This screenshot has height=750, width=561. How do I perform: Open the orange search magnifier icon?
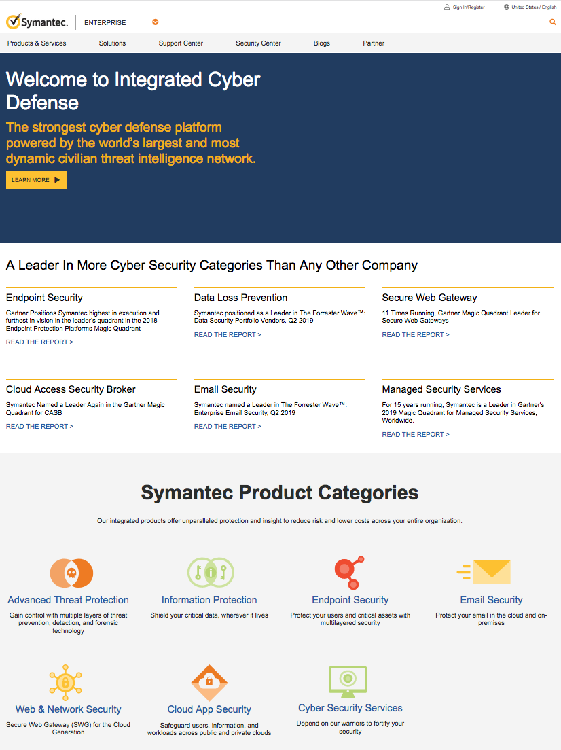552,22
